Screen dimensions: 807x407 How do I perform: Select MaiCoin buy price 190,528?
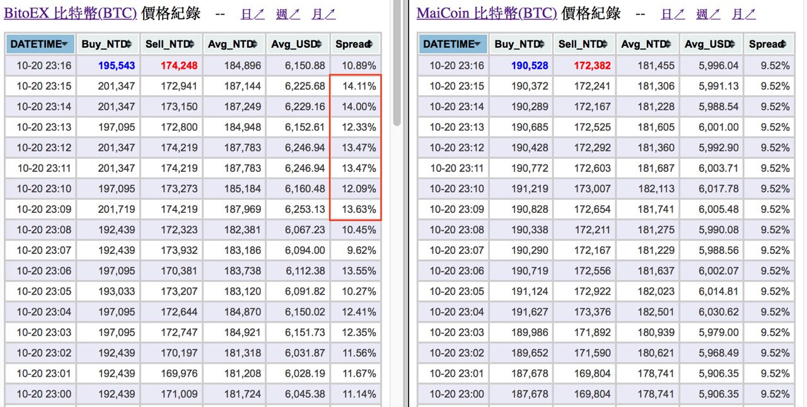[530, 66]
